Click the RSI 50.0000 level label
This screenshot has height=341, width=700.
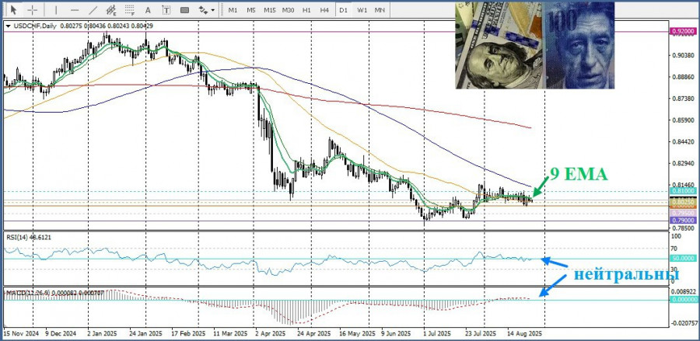[x=683, y=259]
